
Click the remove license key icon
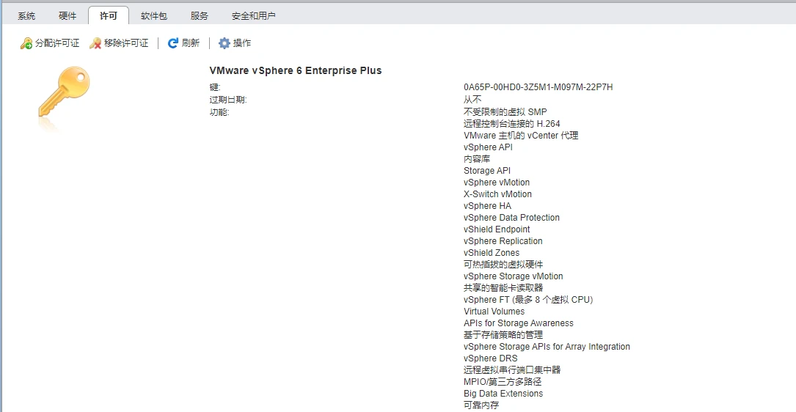point(95,44)
